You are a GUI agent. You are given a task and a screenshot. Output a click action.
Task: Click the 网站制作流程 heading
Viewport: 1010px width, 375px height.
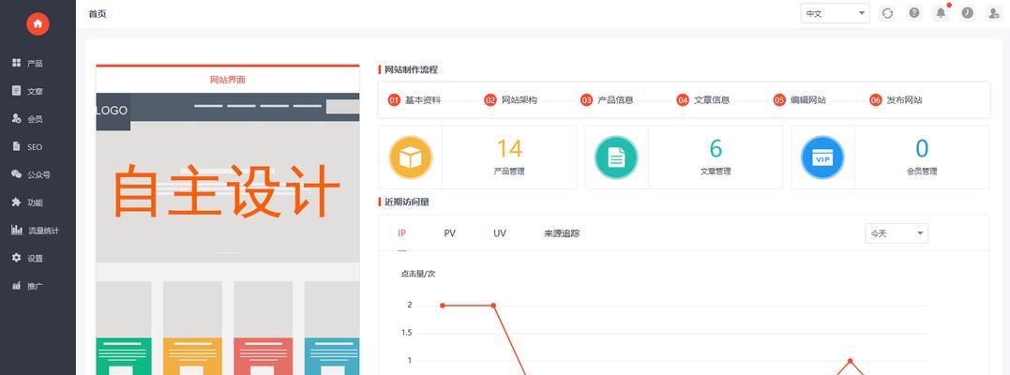pyautogui.click(x=411, y=69)
